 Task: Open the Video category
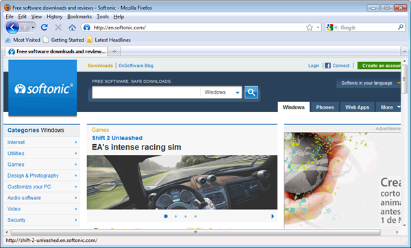pyautogui.click(x=14, y=209)
